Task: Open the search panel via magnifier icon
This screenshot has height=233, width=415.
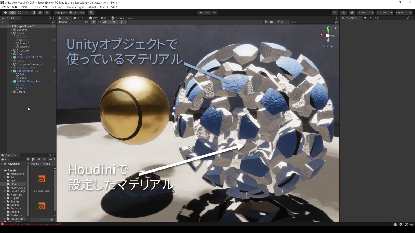Action: pyautogui.click(x=334, y=12)
